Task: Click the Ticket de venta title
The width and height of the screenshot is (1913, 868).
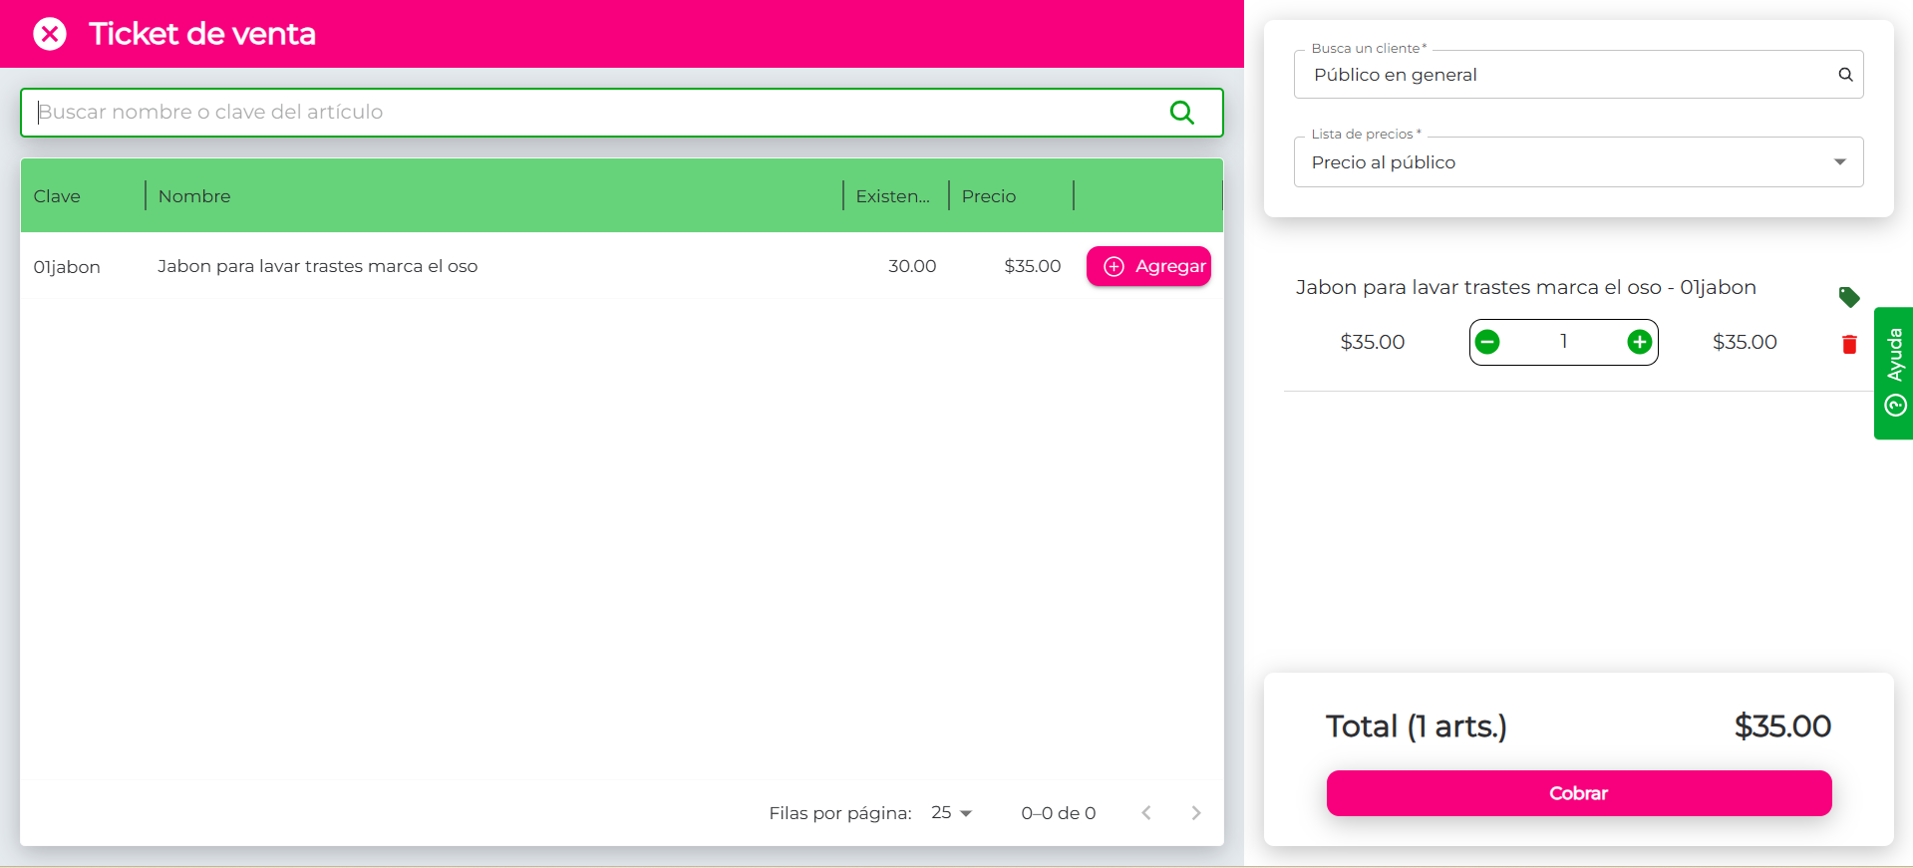Action: (x=202, y=34)
